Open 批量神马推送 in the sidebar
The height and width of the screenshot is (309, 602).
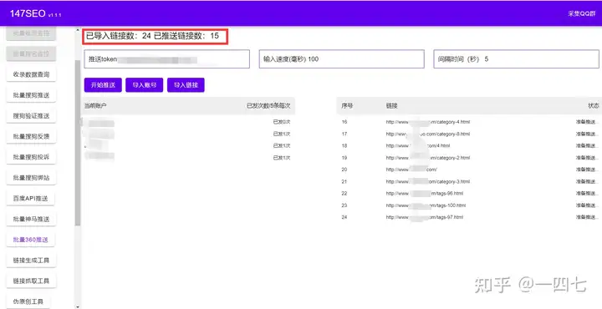pyautogui.click(x=31, y=219)
